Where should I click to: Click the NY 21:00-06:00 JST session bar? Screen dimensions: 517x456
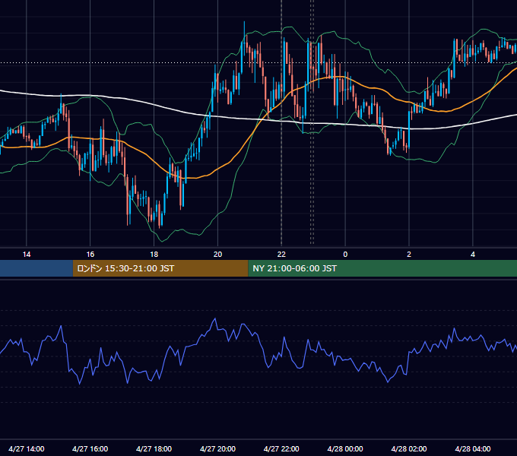[x=382, y=268]
